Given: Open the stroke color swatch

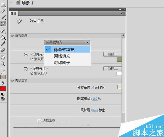Looking at the screenshot, I should (x=3, y=77).
